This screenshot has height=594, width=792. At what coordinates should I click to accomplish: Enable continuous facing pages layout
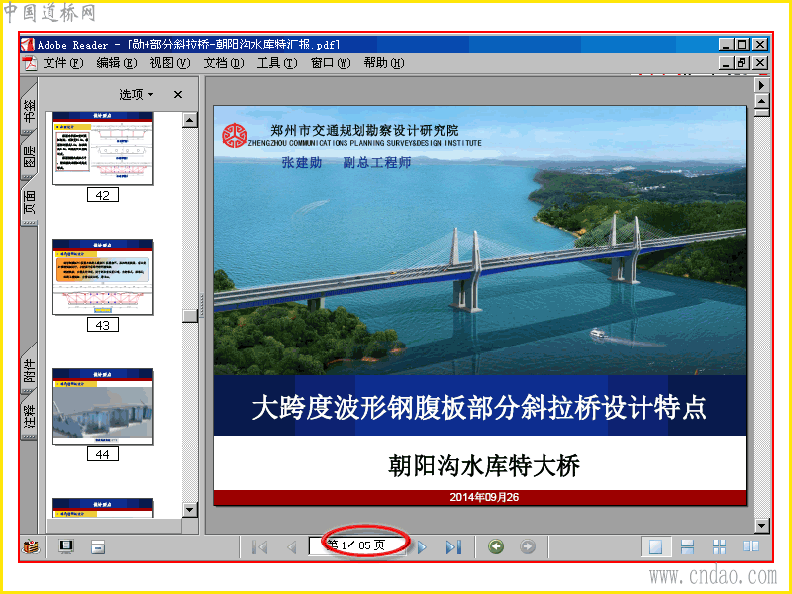(719, 546)
